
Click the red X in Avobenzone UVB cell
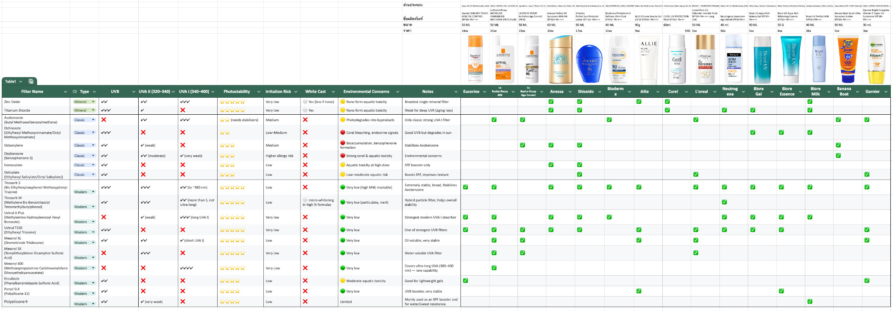pos(104,120)
